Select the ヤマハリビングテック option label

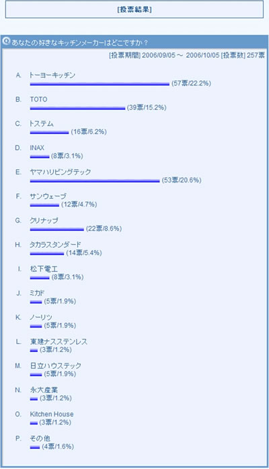pos(60,172)
